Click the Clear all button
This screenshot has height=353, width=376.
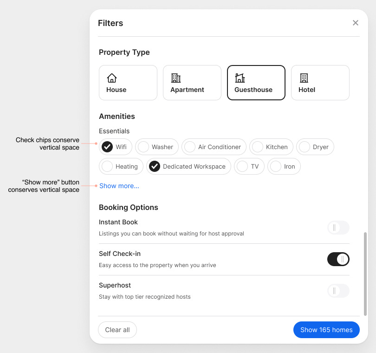[x=117, y=330]
